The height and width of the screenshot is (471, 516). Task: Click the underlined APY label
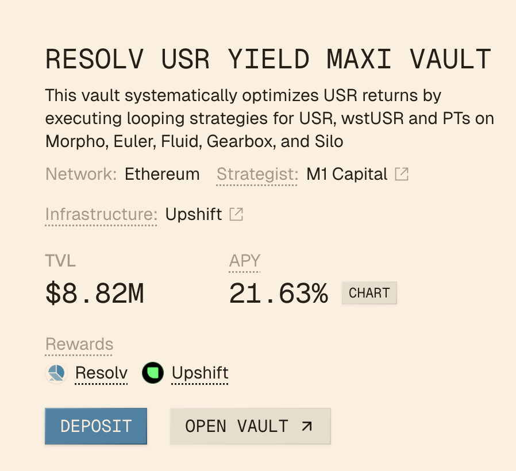pos(244,261)
